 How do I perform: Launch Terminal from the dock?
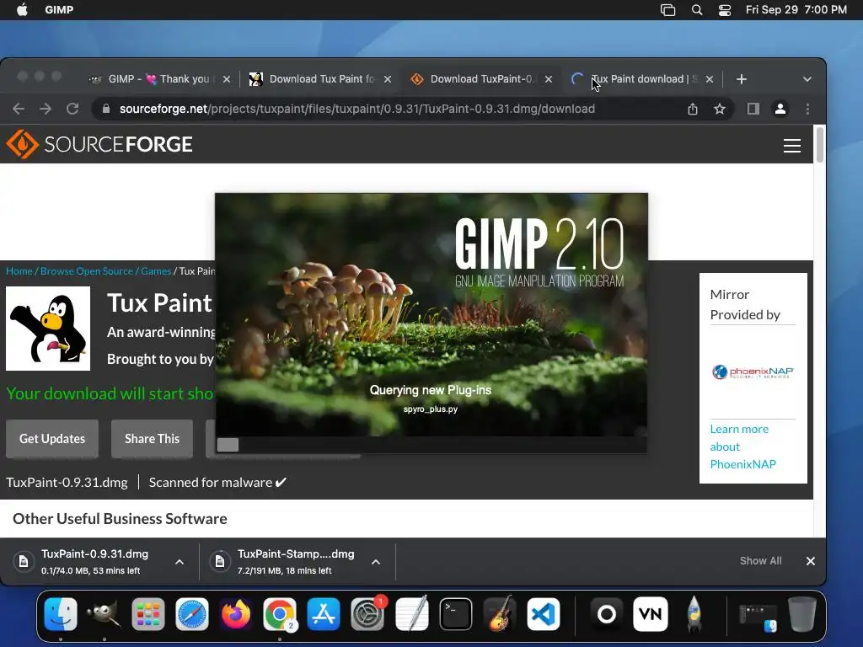coord(456,614)
